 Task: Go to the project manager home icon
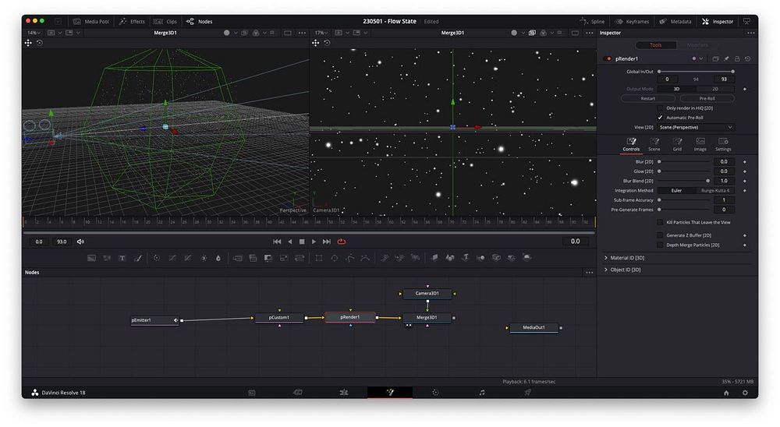point(726,393)
